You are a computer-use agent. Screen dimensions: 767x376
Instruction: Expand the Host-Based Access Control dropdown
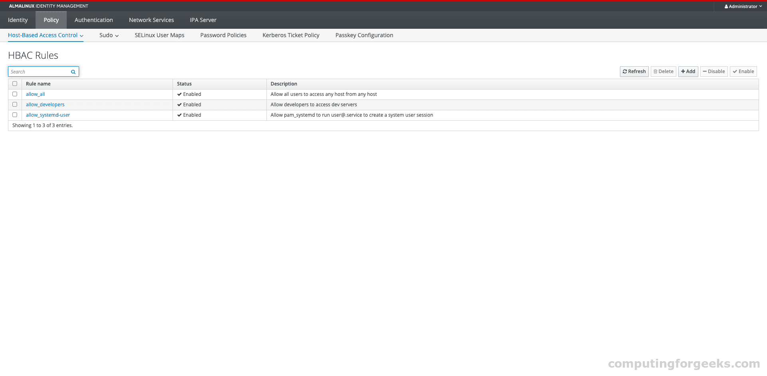tap(81, 35)
